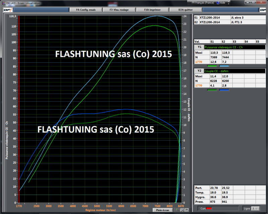Viewport: 268px width, 214px height.
Task: Click E2 blue torque curve swatch
Action: coord(224,90)
